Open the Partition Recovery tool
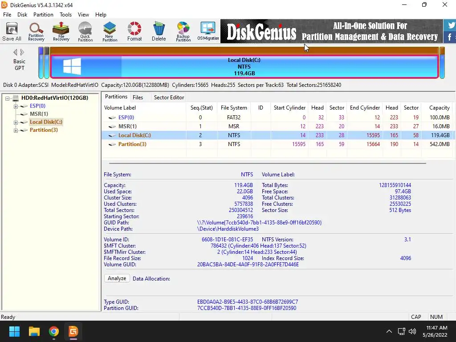The width and height of the screenshot is (456, 342). [36, 32]
